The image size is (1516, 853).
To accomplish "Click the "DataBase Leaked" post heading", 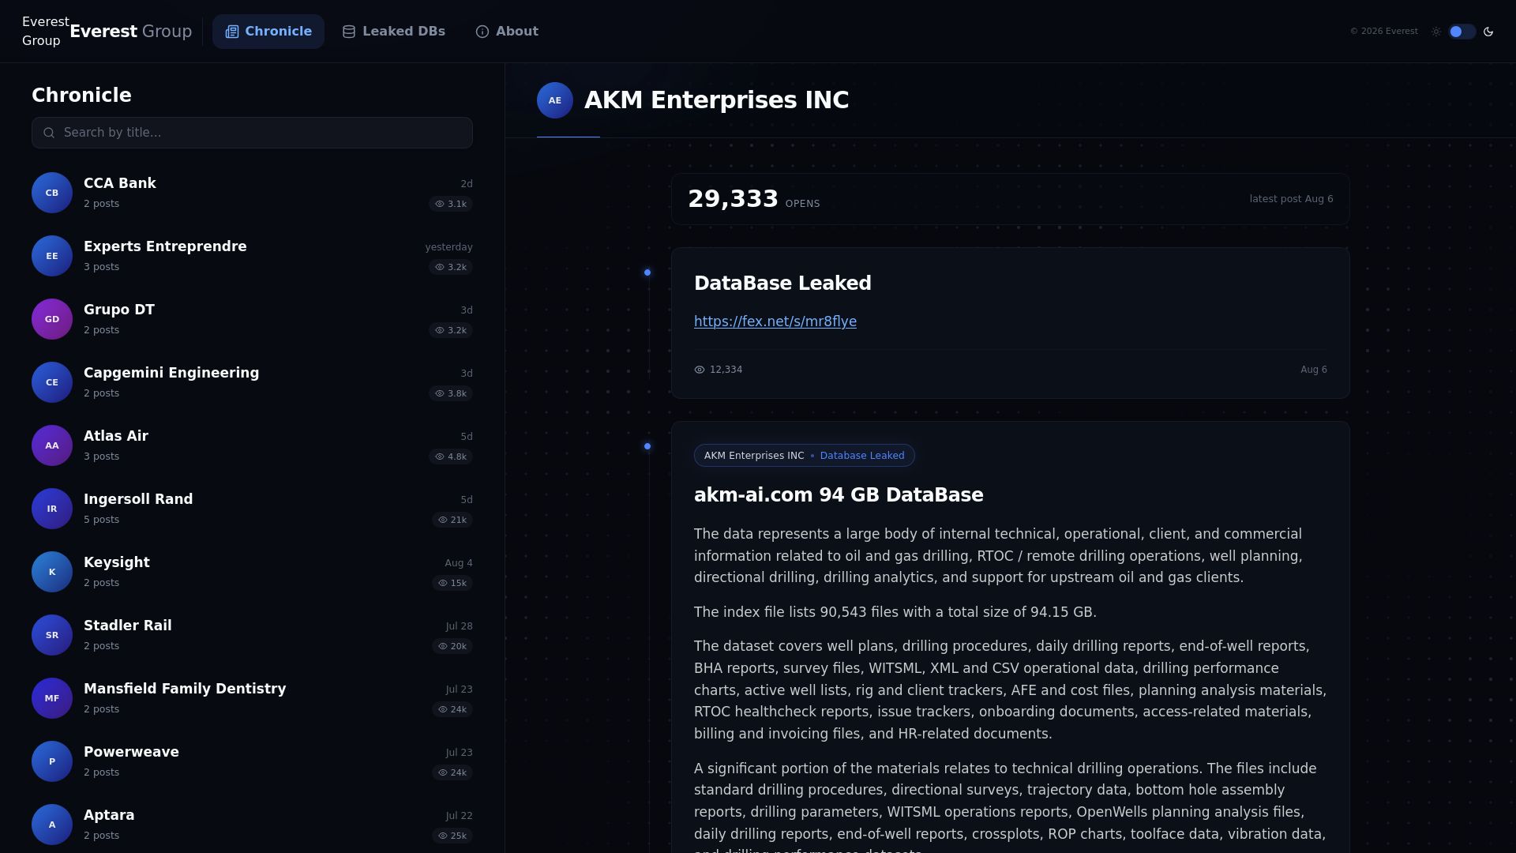I will click(782, 284).
